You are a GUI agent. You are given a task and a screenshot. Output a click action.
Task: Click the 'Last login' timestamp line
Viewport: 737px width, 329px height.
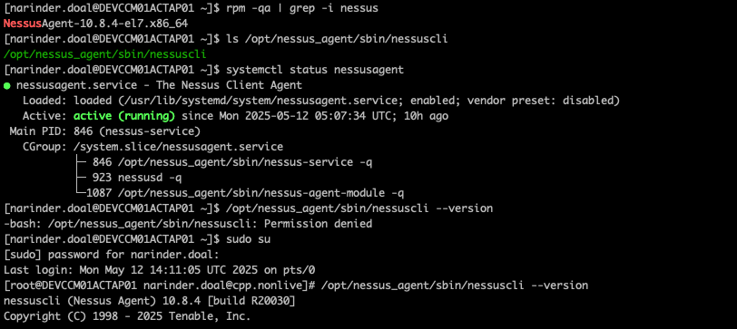click(160, 270)
